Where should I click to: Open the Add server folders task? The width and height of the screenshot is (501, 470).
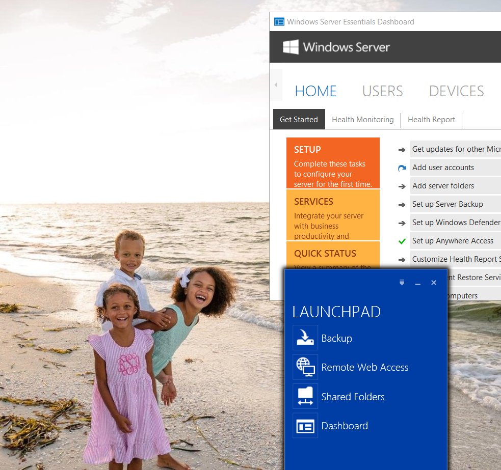(456, 186)
